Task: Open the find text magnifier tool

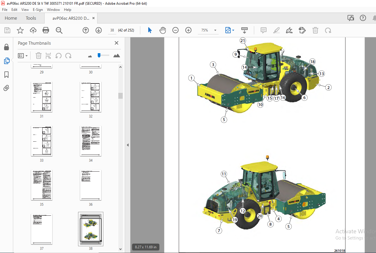Action: [59, 30]
